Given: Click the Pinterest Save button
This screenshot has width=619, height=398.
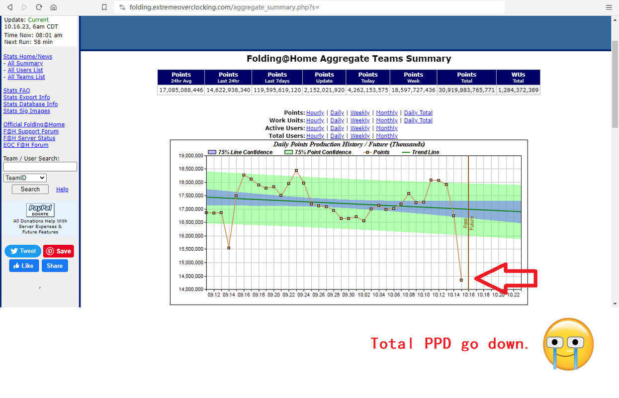Looking at the screenshot, I should click(x=58, y=251).
